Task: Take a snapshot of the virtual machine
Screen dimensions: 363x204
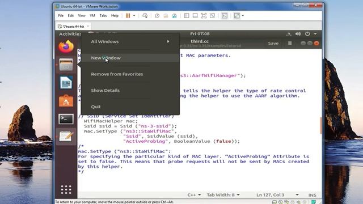Action: pos(157,15)
